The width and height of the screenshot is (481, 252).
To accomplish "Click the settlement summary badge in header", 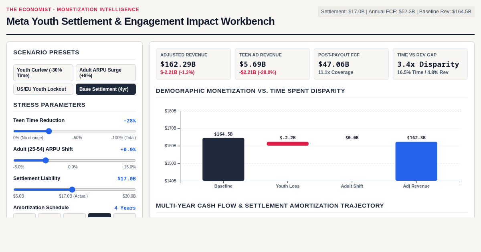I will click(396, 12).
